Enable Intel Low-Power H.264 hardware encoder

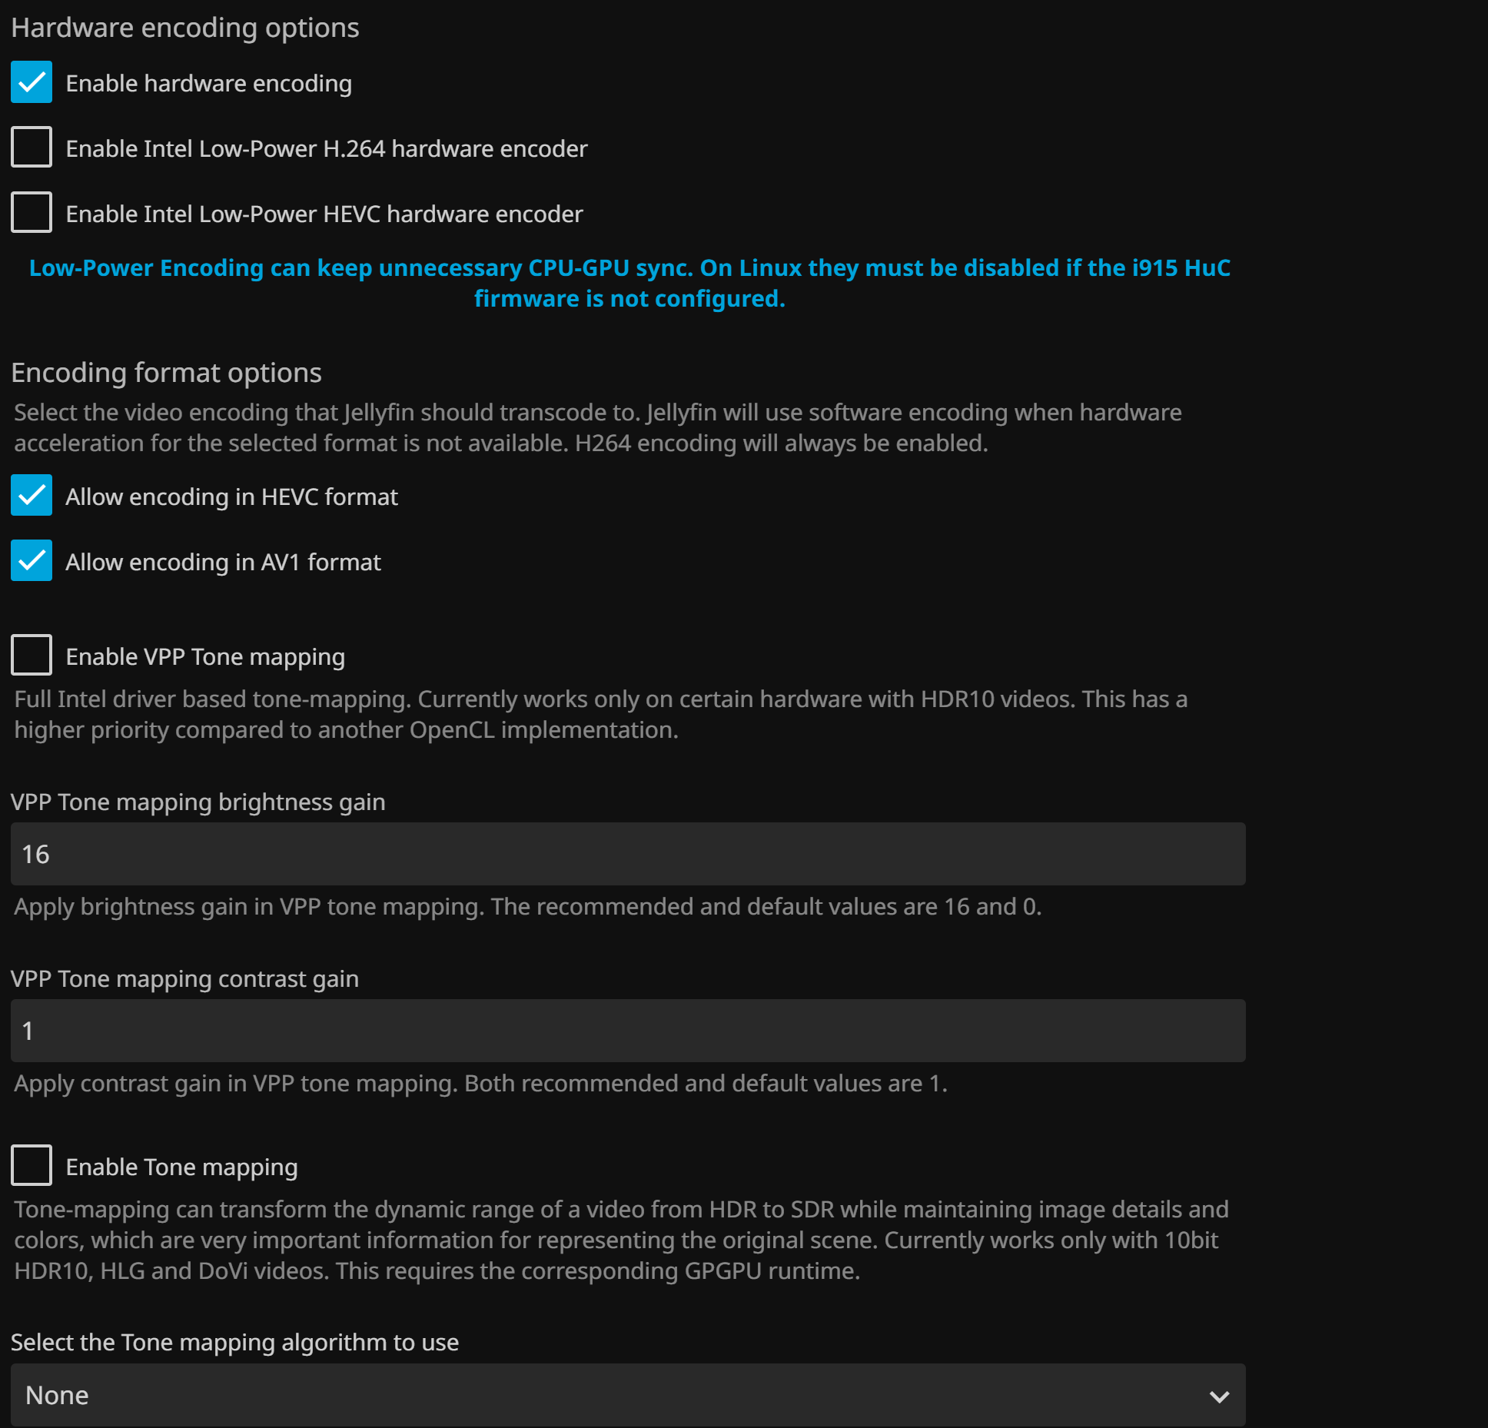(32, 148)
